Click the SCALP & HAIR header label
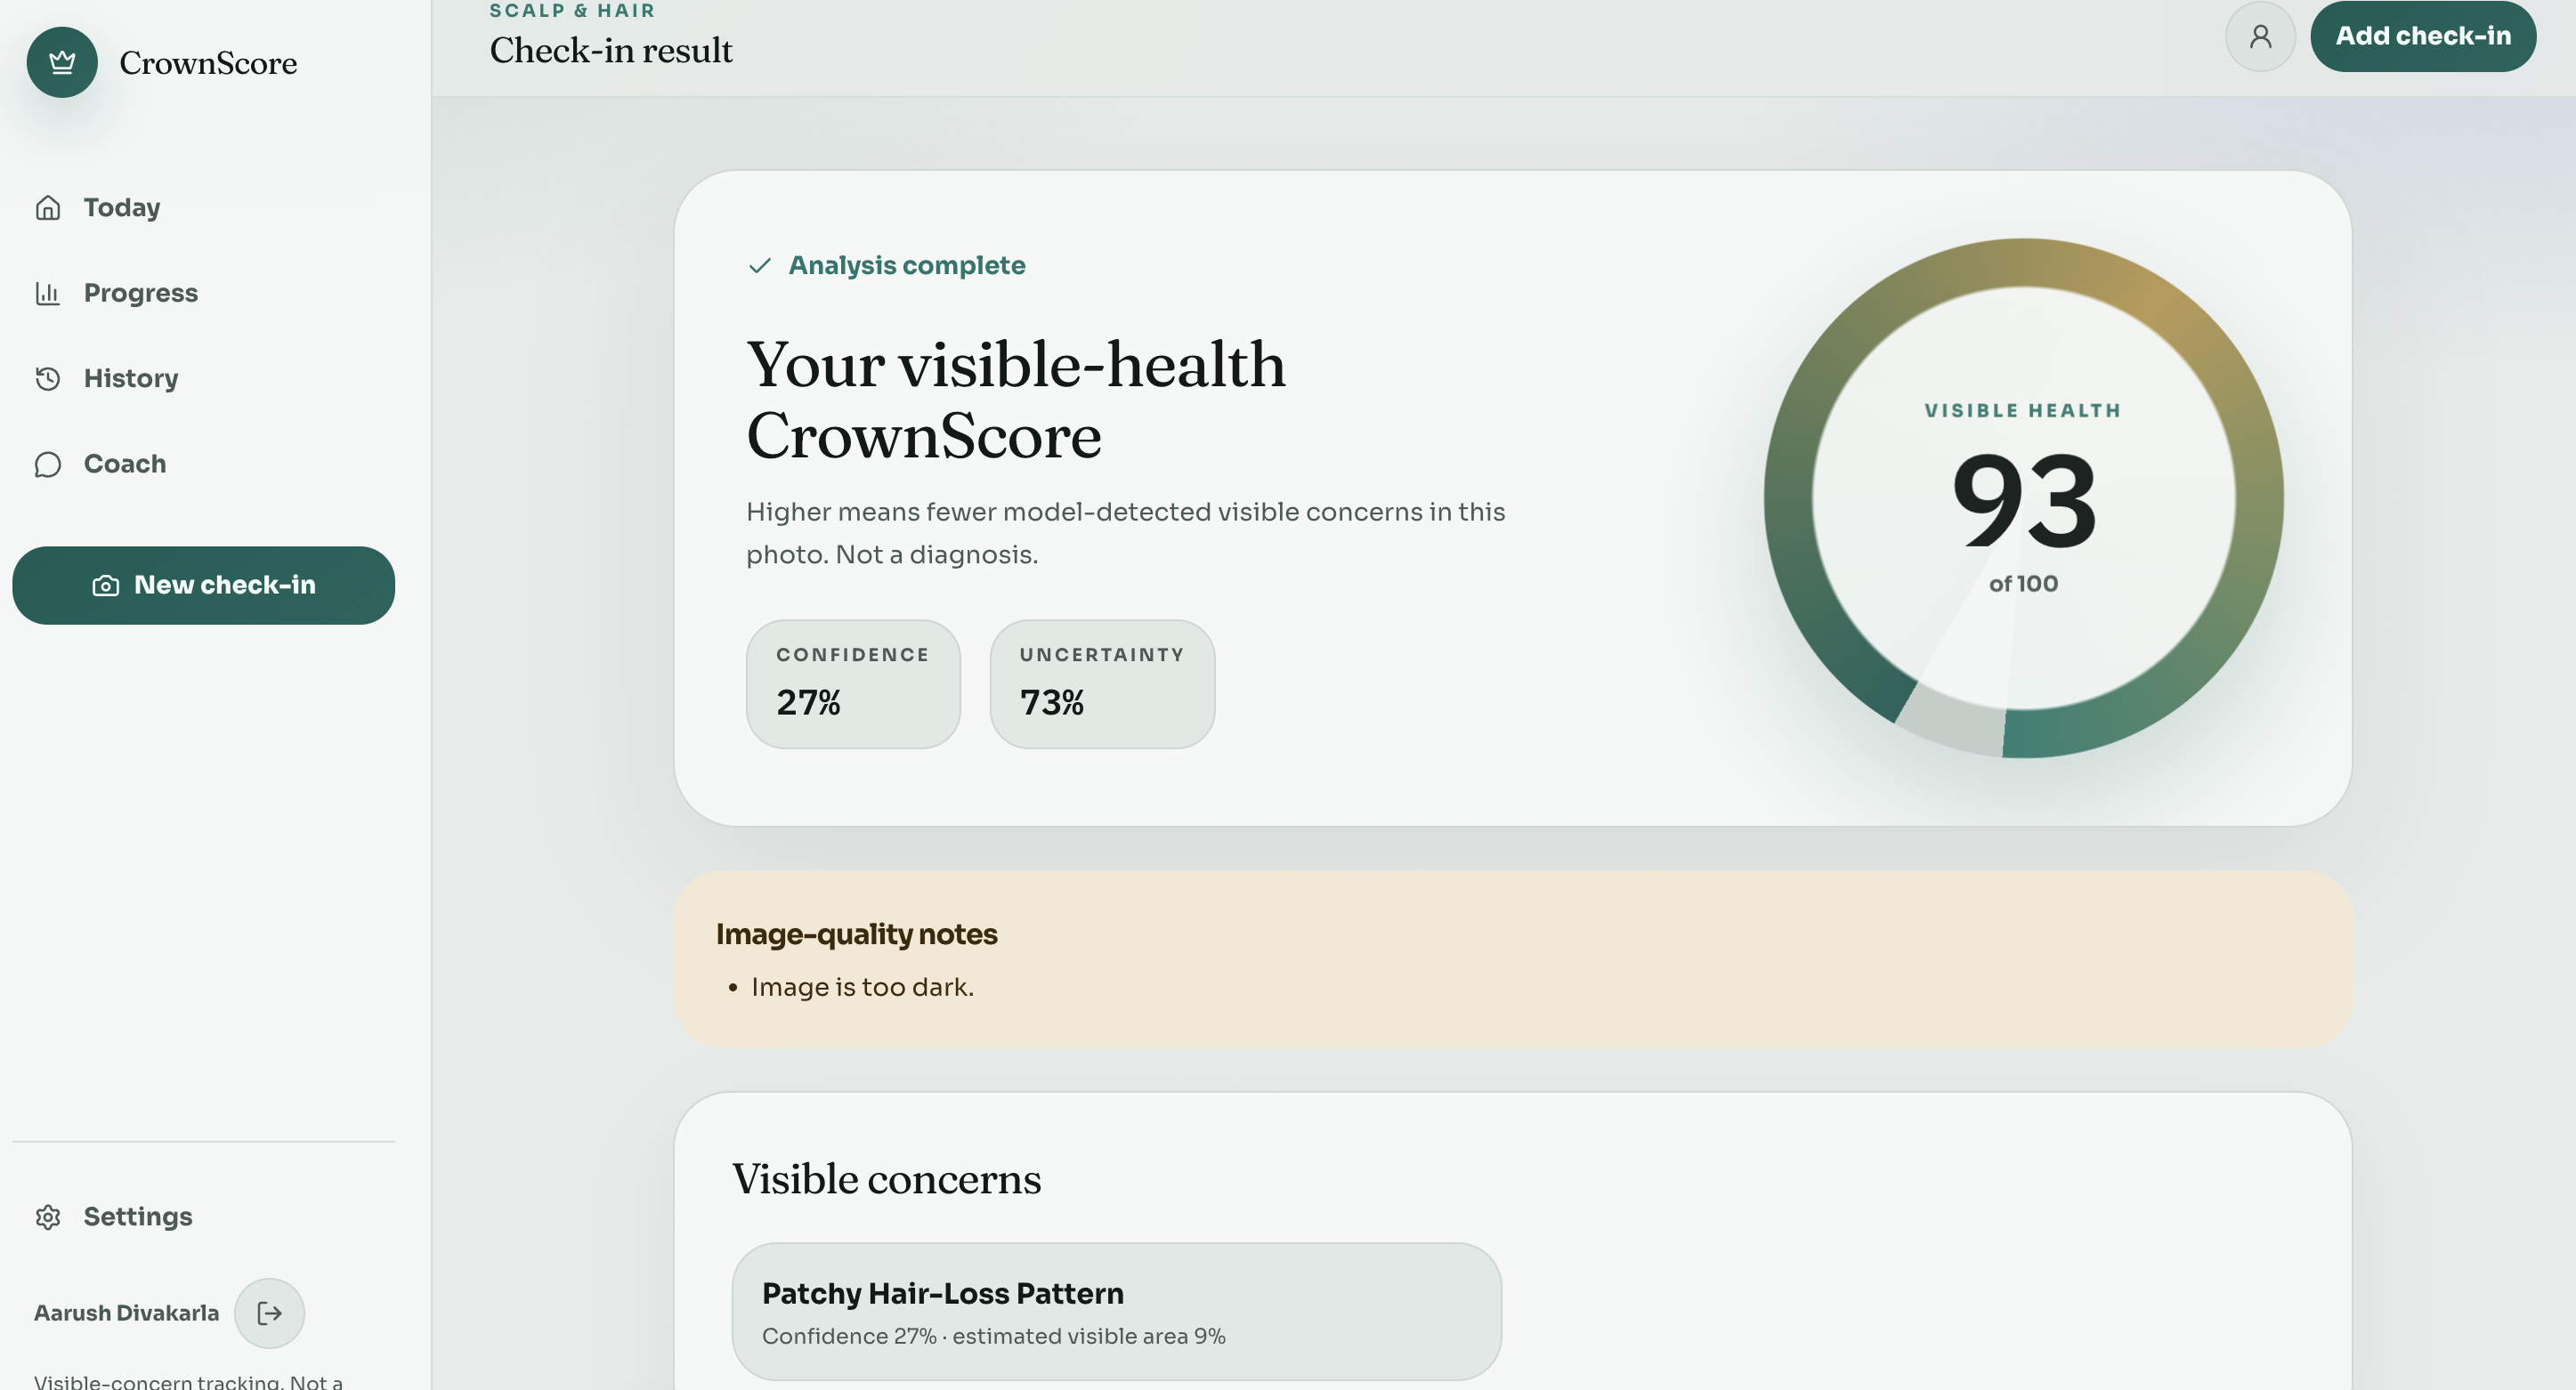The image size is (2576, 1390). (x=572, y=10)
